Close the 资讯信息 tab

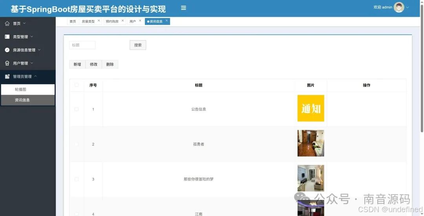click(x=166, y=20)
